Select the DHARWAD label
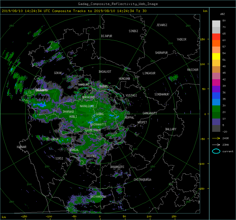This screenshot has height=220, width=236. 68,112
